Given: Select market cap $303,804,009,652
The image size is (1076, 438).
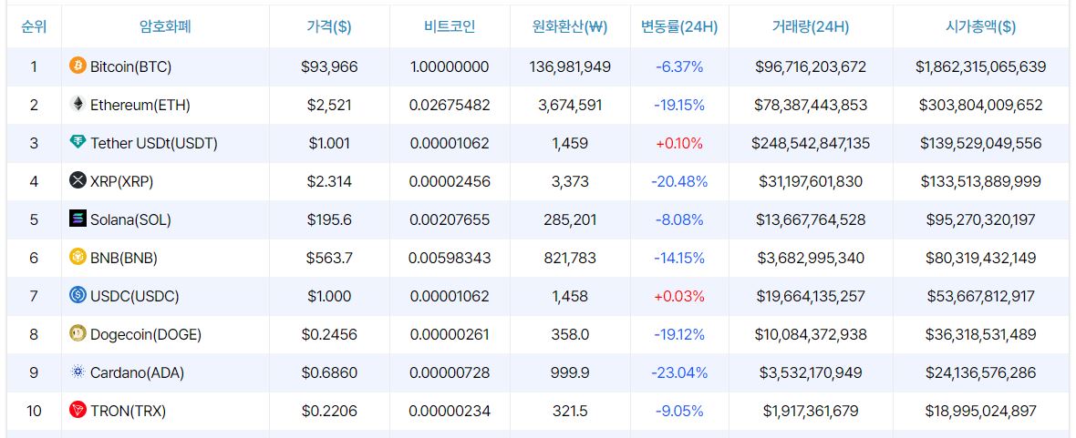Looking at the screenshot, I should point(980,106).
